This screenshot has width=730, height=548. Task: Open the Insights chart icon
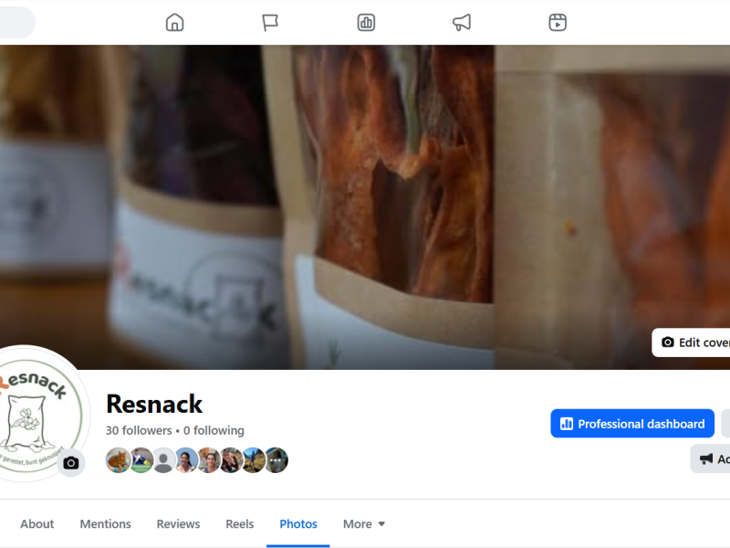coord(366,23)
